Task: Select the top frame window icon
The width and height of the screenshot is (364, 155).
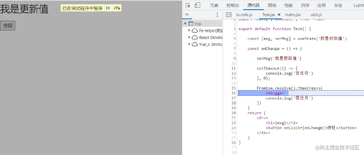Action: [191, 24]
